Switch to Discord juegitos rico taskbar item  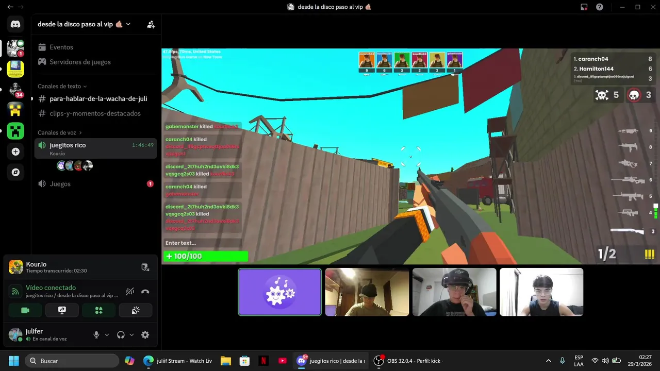point(331,361)
